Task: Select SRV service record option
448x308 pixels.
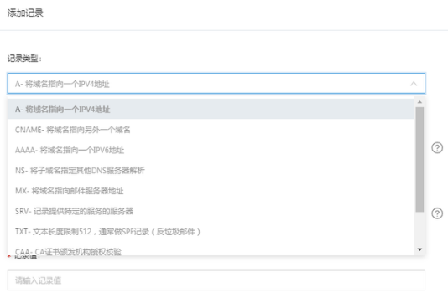Action: coord(211,211)
